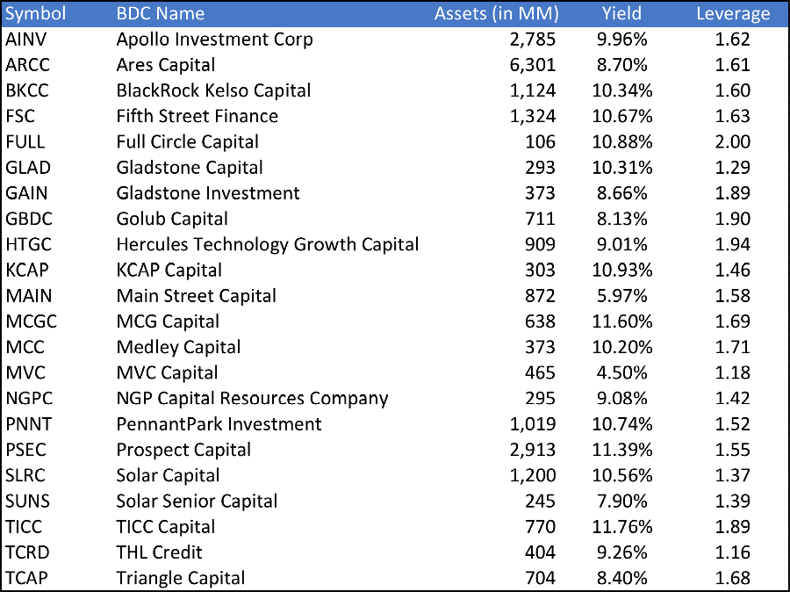Select the AINV symbol cell
The width and height of the screenshot is (790, 592).
point(25,40)
